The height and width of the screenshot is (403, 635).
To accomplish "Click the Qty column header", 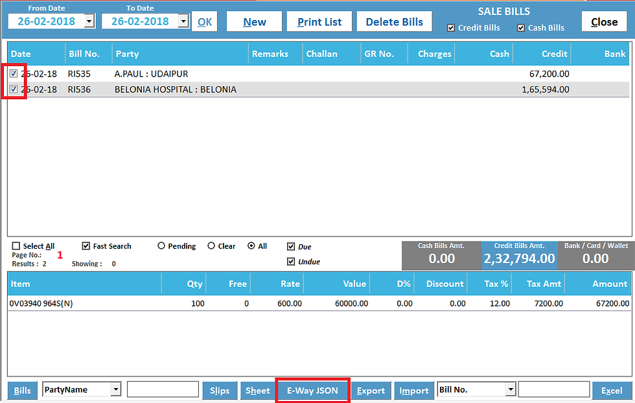I will [x=184, y=284].
